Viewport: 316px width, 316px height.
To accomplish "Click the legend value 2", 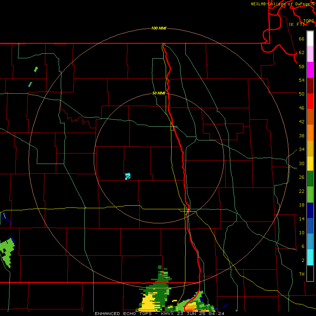I will click(x=303, y=261).
